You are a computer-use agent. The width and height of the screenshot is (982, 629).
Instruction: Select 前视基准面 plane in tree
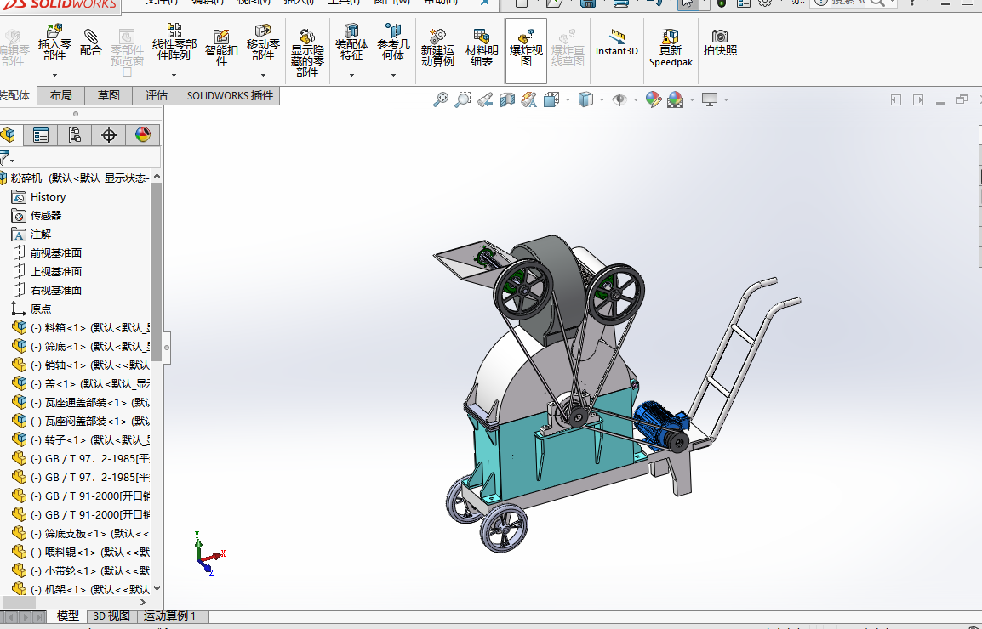pos(48,252)
